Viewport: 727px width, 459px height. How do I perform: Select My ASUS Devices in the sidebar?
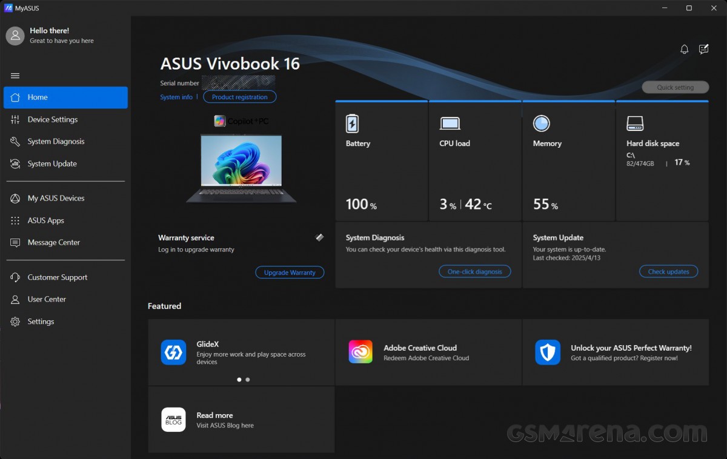coord(55,198)
